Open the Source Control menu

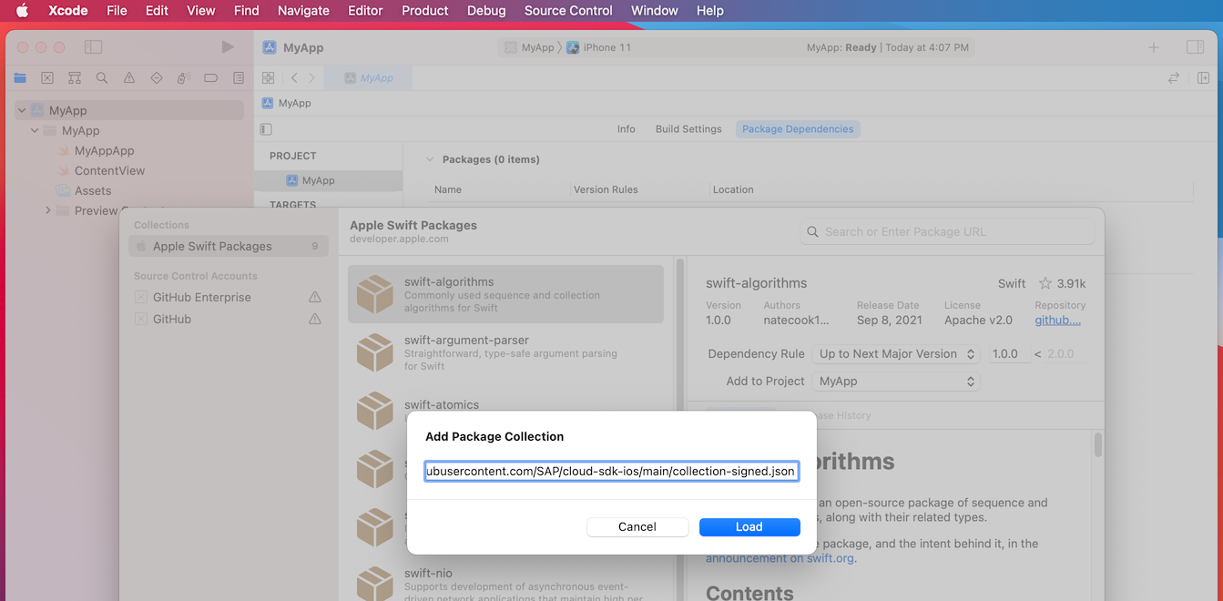tap(568, 11)
